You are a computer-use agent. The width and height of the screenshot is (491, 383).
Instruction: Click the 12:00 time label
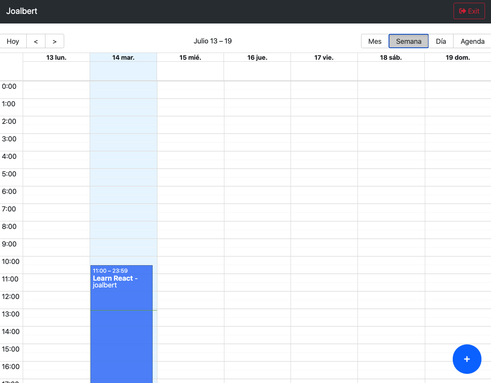tap(11, 297)
